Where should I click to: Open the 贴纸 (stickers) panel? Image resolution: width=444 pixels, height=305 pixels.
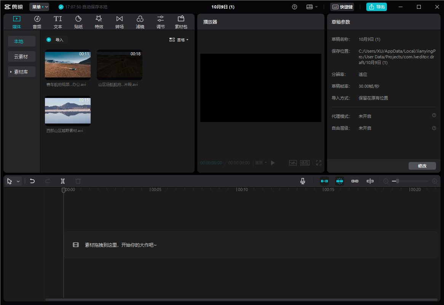[x=78, y=22]
